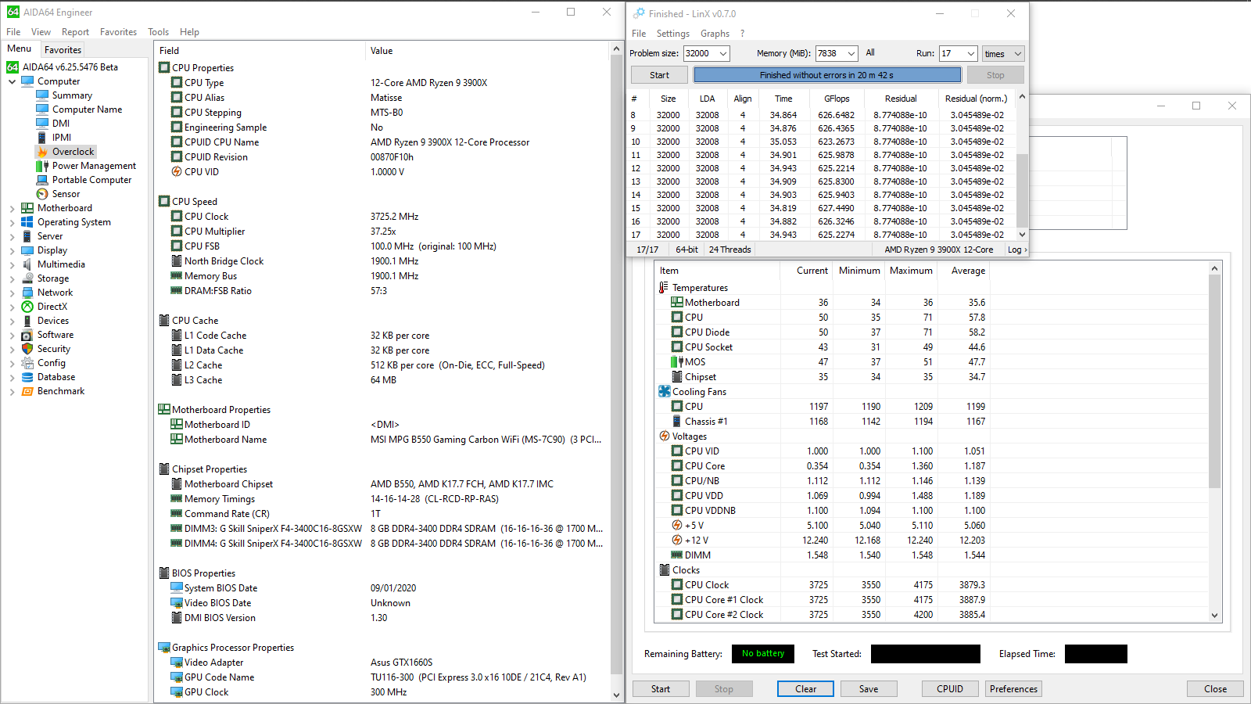Open the times unit dropdown in LinX
The image size is (1251, 704).
pyautogui.click(x=1003, y=54)
